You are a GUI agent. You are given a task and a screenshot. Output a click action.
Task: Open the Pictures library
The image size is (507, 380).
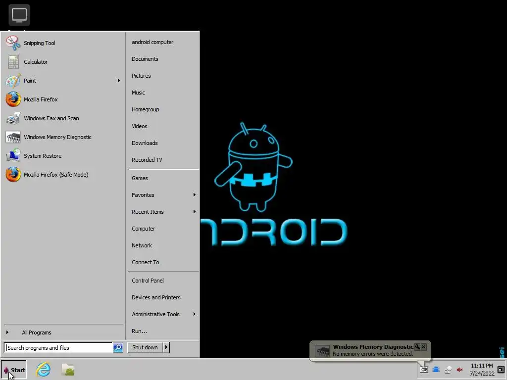(x=141, y=76)
